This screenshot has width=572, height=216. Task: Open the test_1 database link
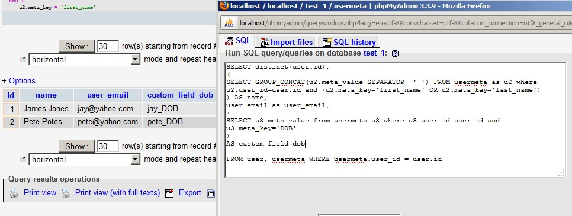[x=374, y=53]
